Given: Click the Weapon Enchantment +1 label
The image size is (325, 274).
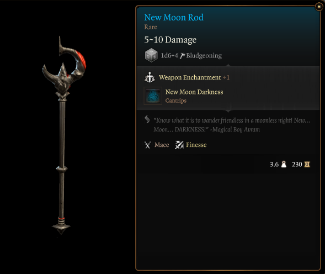Looking at the screenshot, I should click(194, 77).
